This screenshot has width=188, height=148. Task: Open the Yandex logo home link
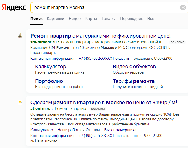point(14,8)
